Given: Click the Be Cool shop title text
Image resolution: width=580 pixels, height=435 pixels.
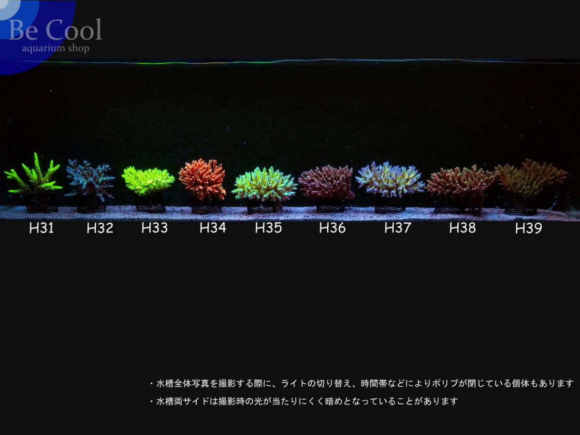Looking at the screenshot, I should (x=56, y=30).
